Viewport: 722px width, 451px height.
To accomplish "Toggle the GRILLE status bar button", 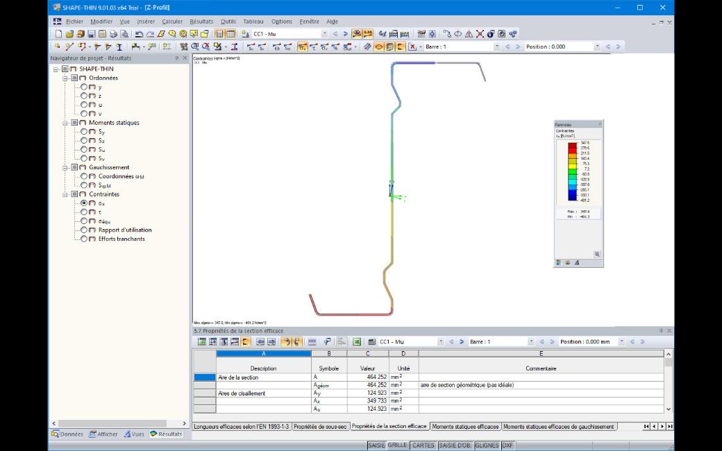I will pyautogui.click(x=397, y=445).
